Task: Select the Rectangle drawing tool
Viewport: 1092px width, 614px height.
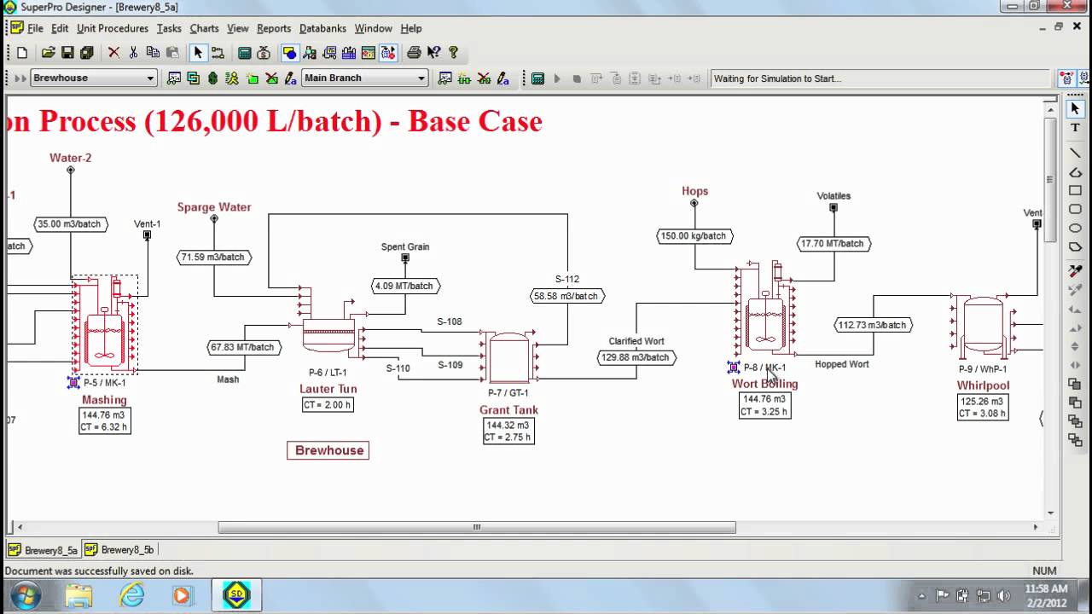Action: (x=1075, y=190)
